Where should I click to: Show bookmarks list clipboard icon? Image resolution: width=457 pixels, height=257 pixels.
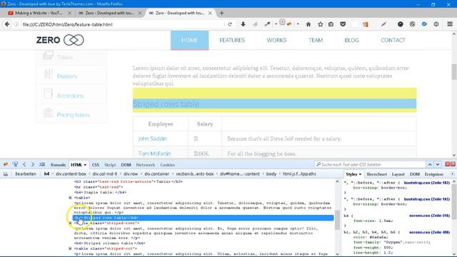pyautogui.click(x=331, y=24)
